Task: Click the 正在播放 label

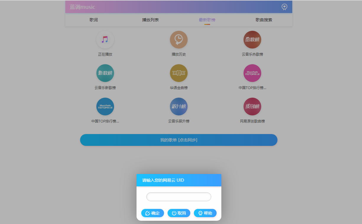Action: (105, 54)
